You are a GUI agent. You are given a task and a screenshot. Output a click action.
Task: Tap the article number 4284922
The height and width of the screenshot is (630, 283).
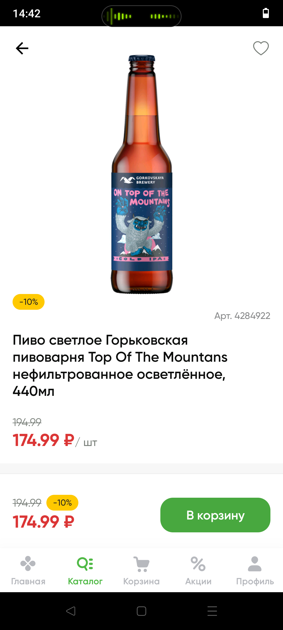click(x=242, y=316)
